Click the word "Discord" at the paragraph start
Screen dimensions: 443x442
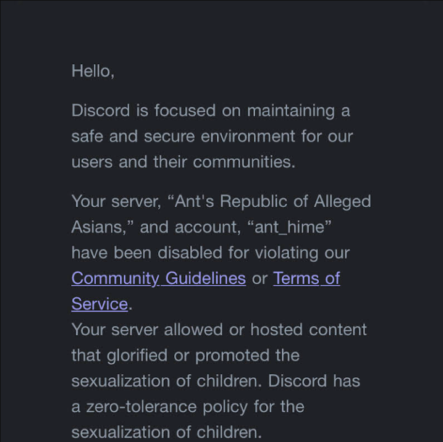click(101, 111)
